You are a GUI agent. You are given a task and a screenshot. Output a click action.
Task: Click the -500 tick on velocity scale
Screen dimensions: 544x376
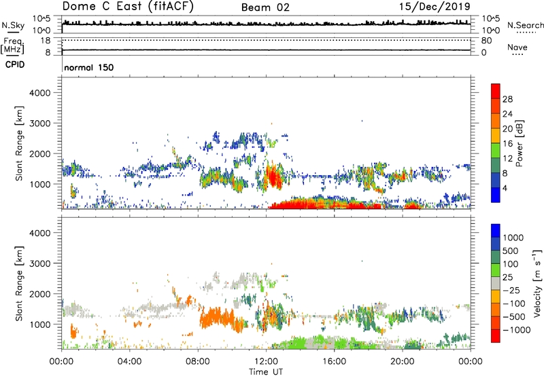tap(514, 317)
